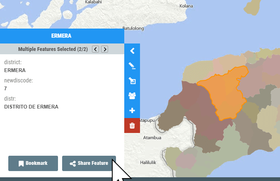Click the Kolana map label

(186, 6)
